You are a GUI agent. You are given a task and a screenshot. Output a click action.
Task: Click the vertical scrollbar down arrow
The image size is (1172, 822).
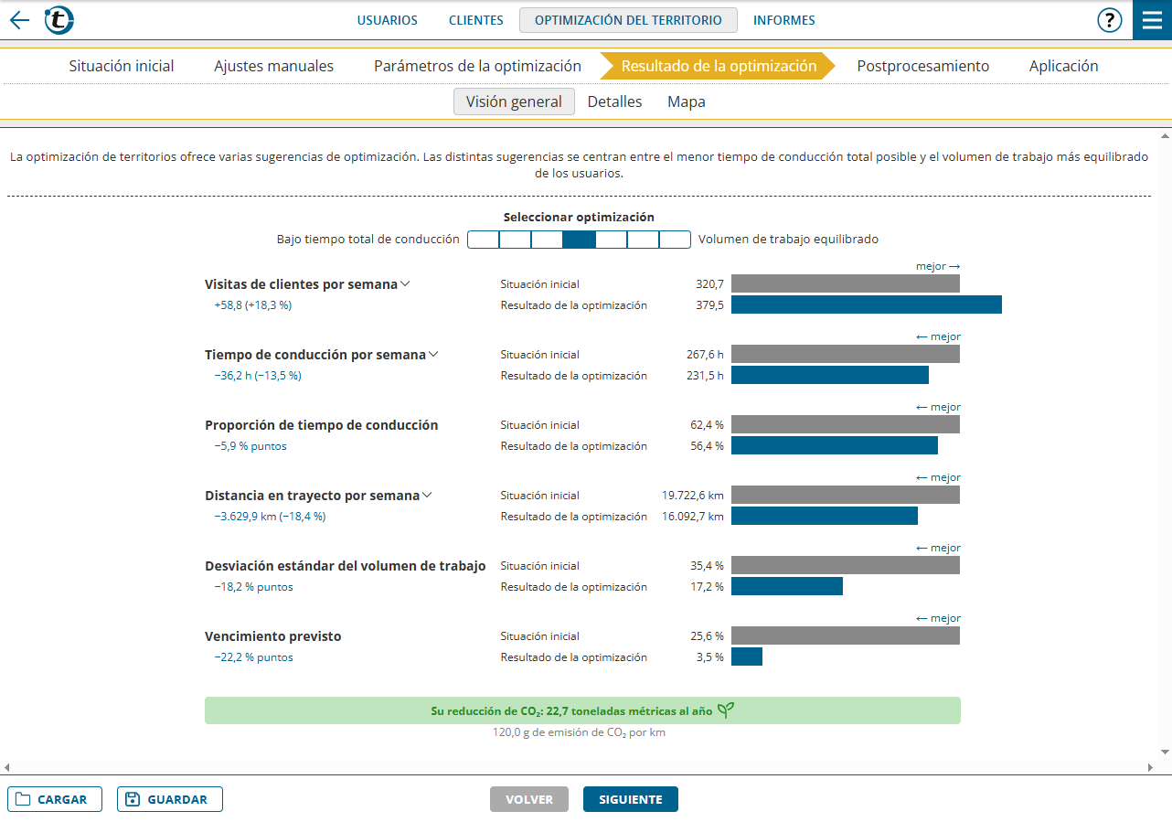coord(1164,752)
